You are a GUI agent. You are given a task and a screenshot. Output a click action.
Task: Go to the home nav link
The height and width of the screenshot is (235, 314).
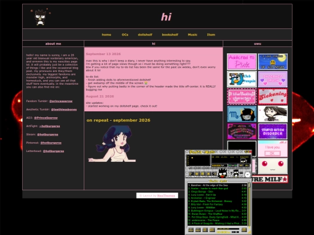pyautogui.click(x=106, y=35)
